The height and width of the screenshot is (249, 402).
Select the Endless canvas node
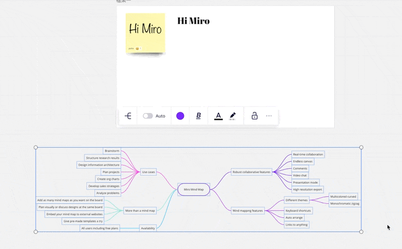point(303,161)
